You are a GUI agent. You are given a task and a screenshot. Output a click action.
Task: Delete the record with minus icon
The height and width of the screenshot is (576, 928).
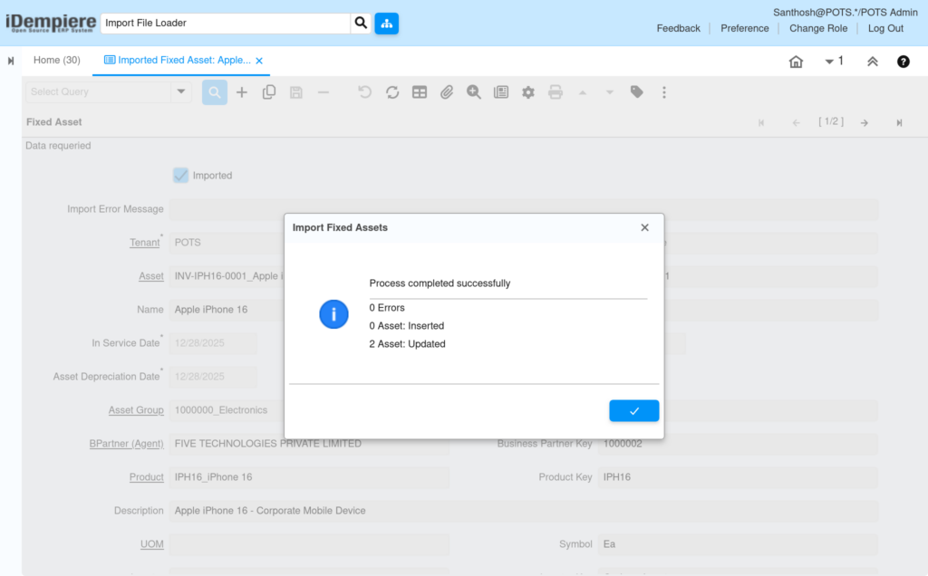click(x=324, y=92)
